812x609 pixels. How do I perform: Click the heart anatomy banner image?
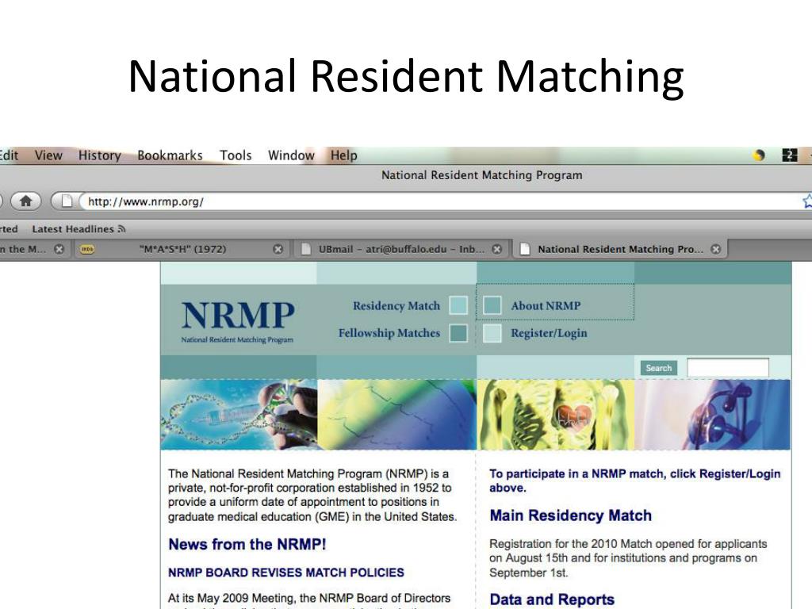point(555,414)
